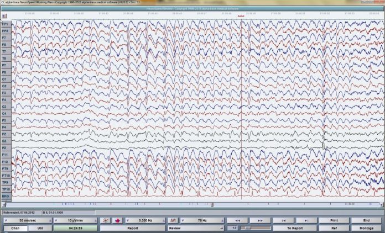385x233 pixels.
Task: Select the F12 channel label
Action: click(6, 162)
